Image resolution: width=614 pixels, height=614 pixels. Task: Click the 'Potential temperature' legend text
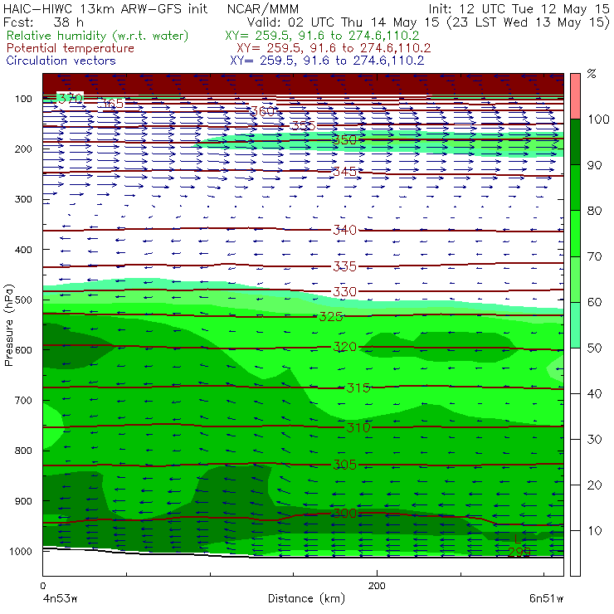click(x=70, y=48)
